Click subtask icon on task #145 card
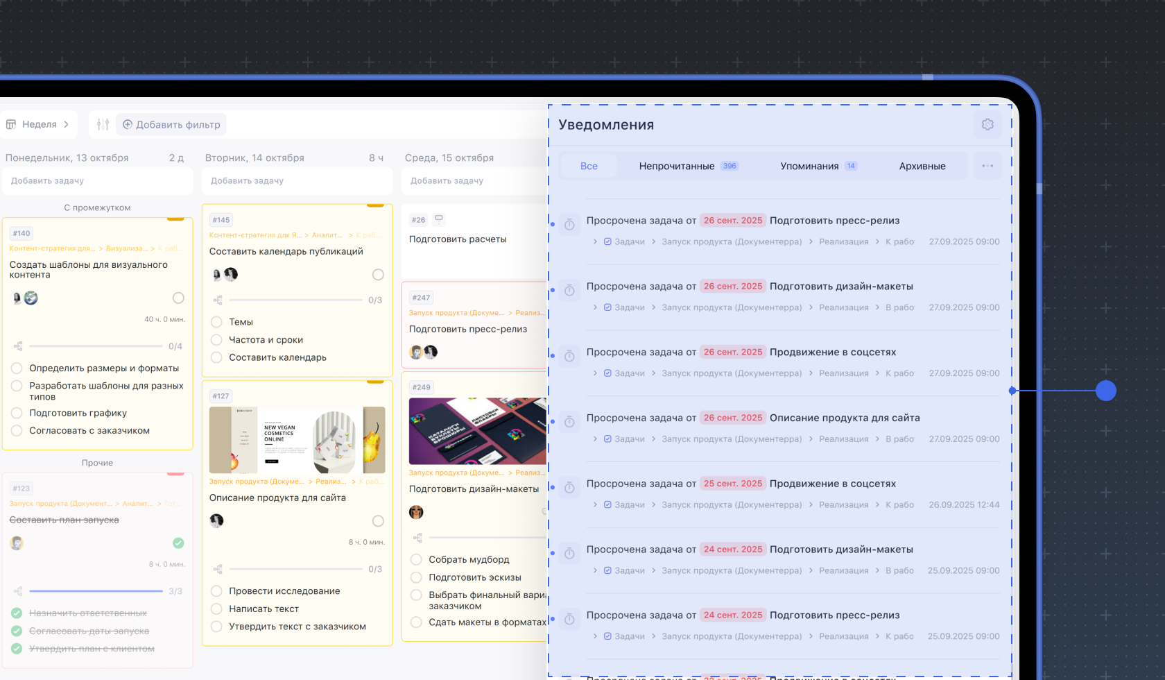The height and width of the screenshot is (680, 1165). click(218, 300)
